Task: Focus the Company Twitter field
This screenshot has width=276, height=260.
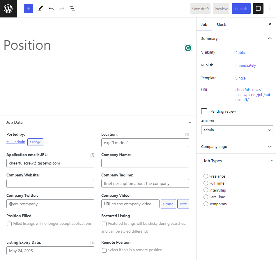Action: (x=50, y=204)
